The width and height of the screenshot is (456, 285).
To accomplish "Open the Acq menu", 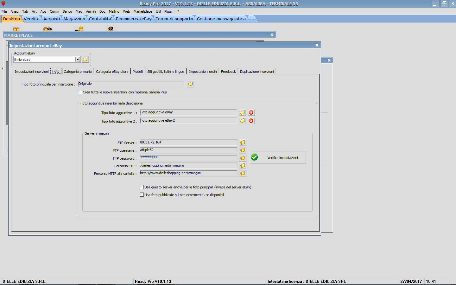I will (x=43, y=11).
